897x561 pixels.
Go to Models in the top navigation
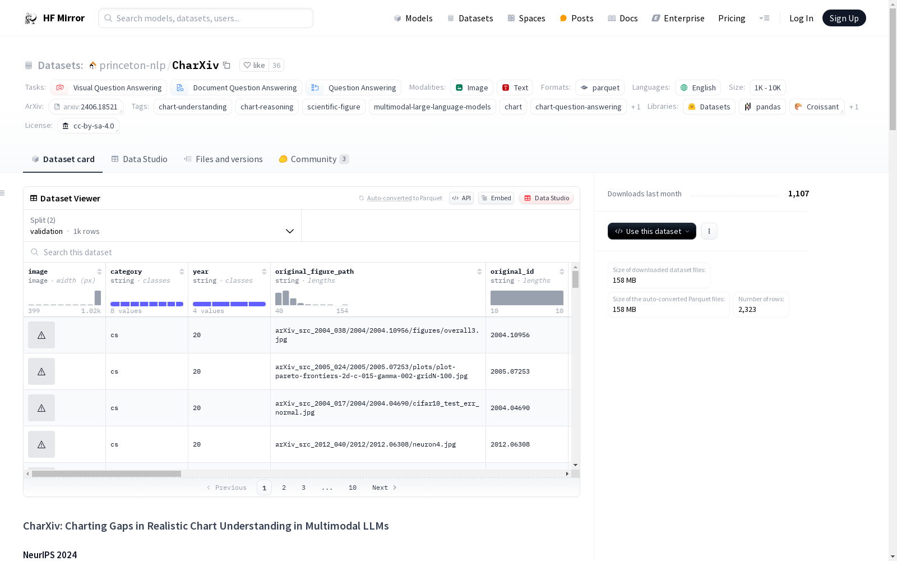coord(413,18)
